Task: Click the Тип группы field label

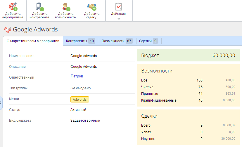Action: [18, 88]
